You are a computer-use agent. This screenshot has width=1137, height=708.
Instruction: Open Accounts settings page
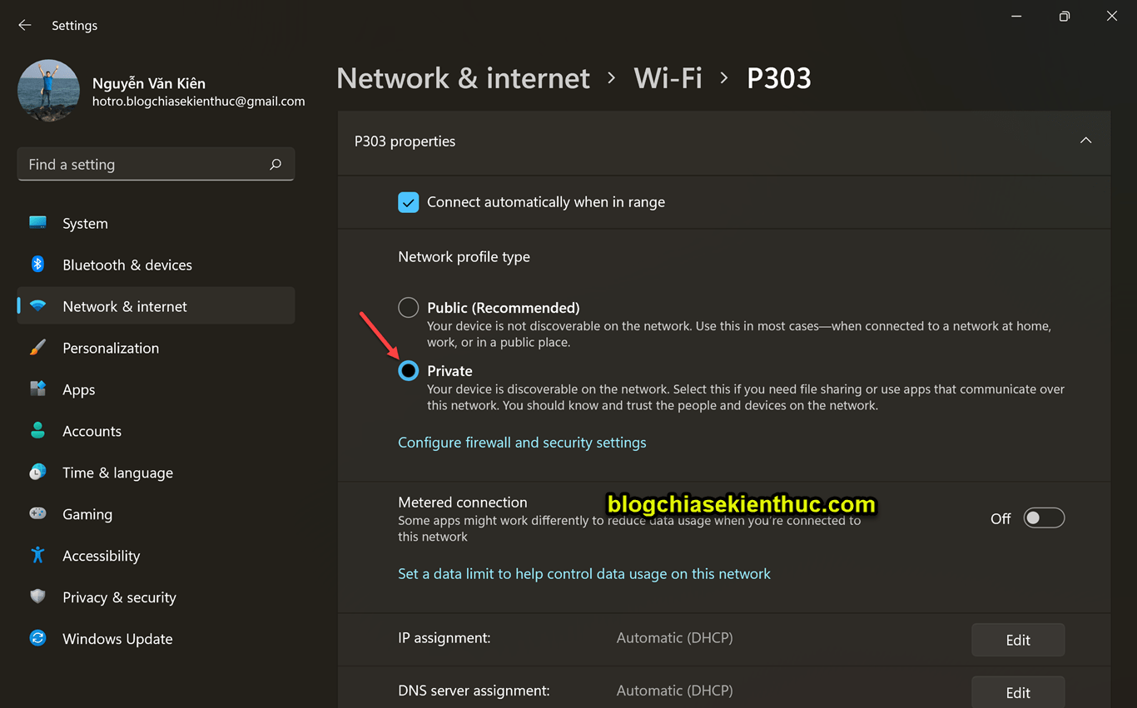tap(156, 431)
